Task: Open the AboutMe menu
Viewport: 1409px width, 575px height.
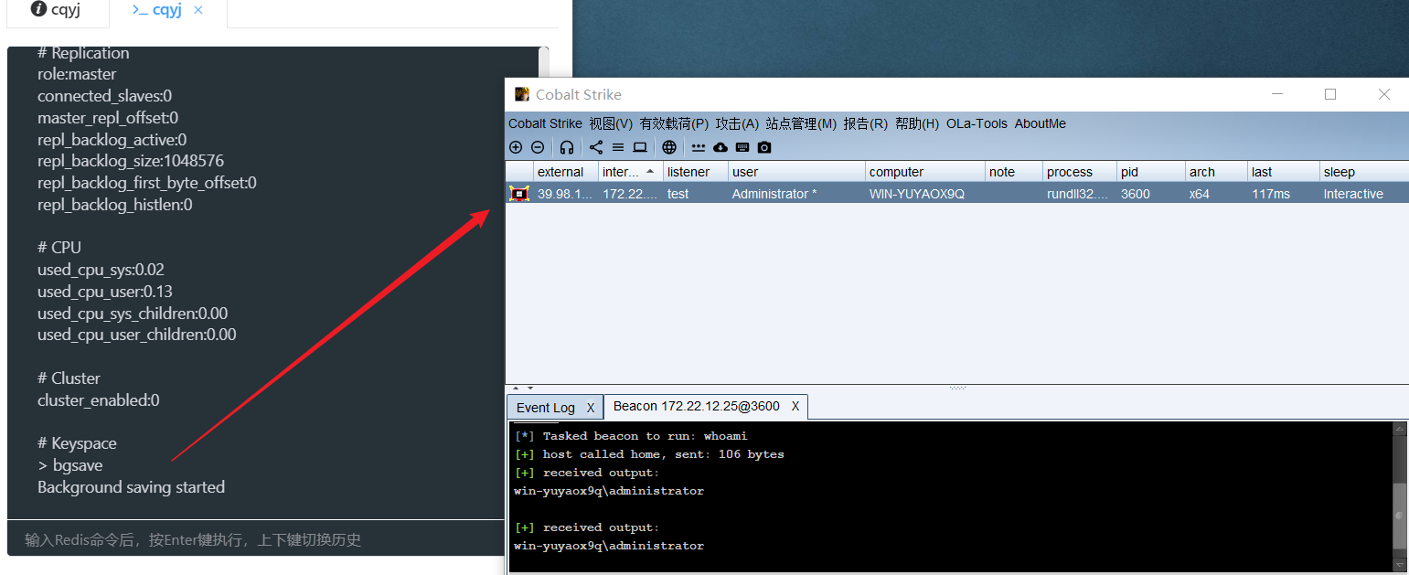Action: click(1041, 123)
